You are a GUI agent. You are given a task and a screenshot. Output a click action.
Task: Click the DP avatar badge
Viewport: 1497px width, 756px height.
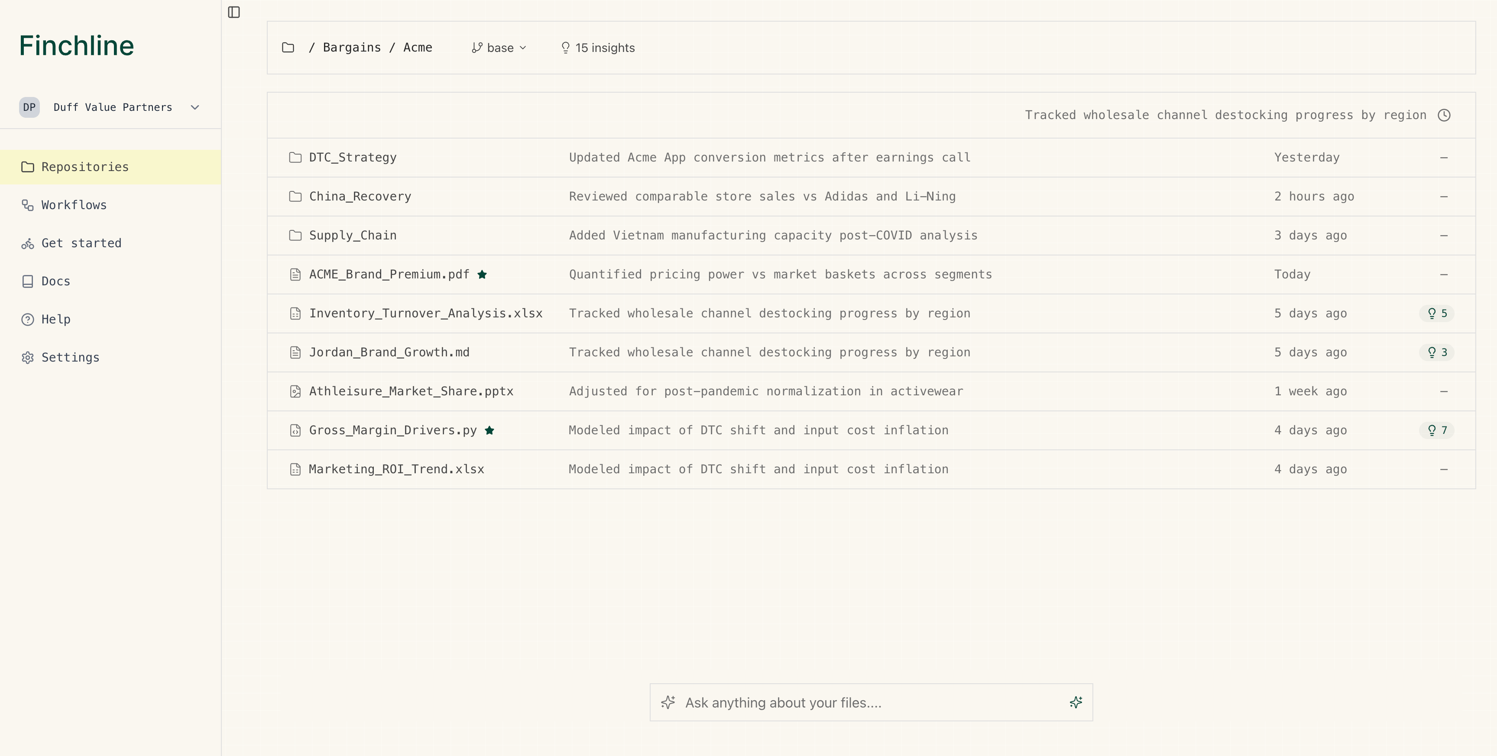29,107
